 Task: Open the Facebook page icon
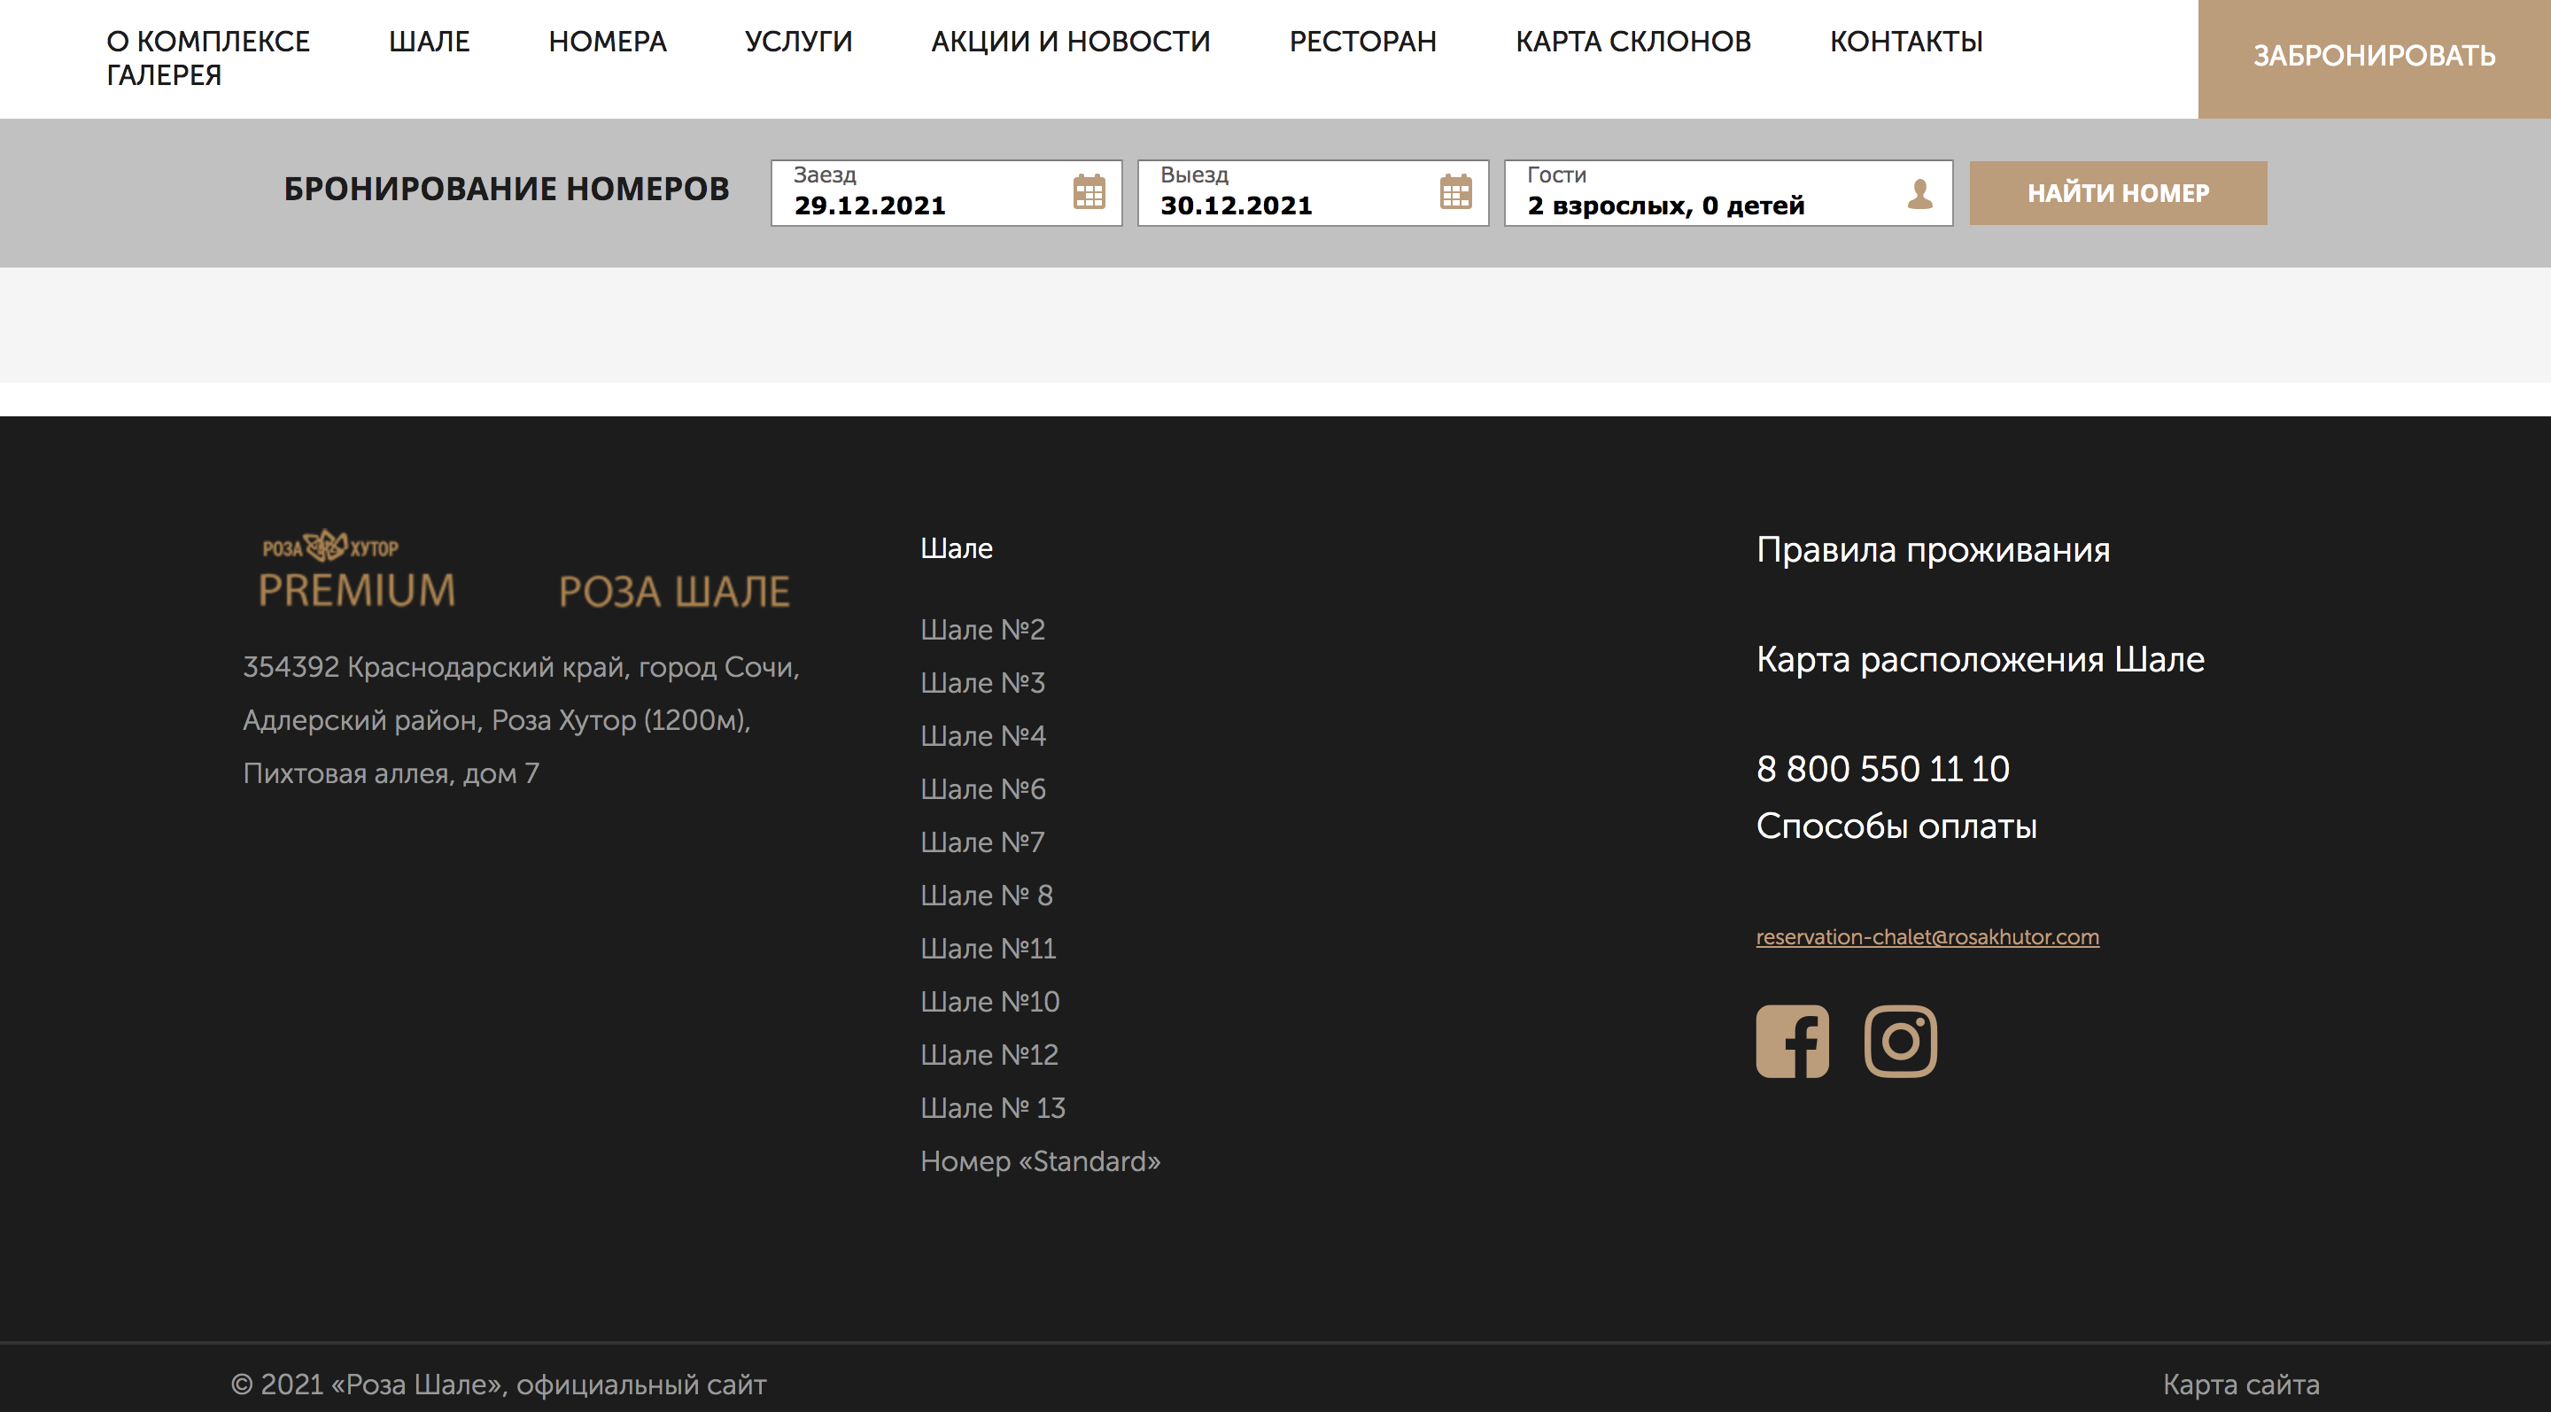(1791, 1041)
